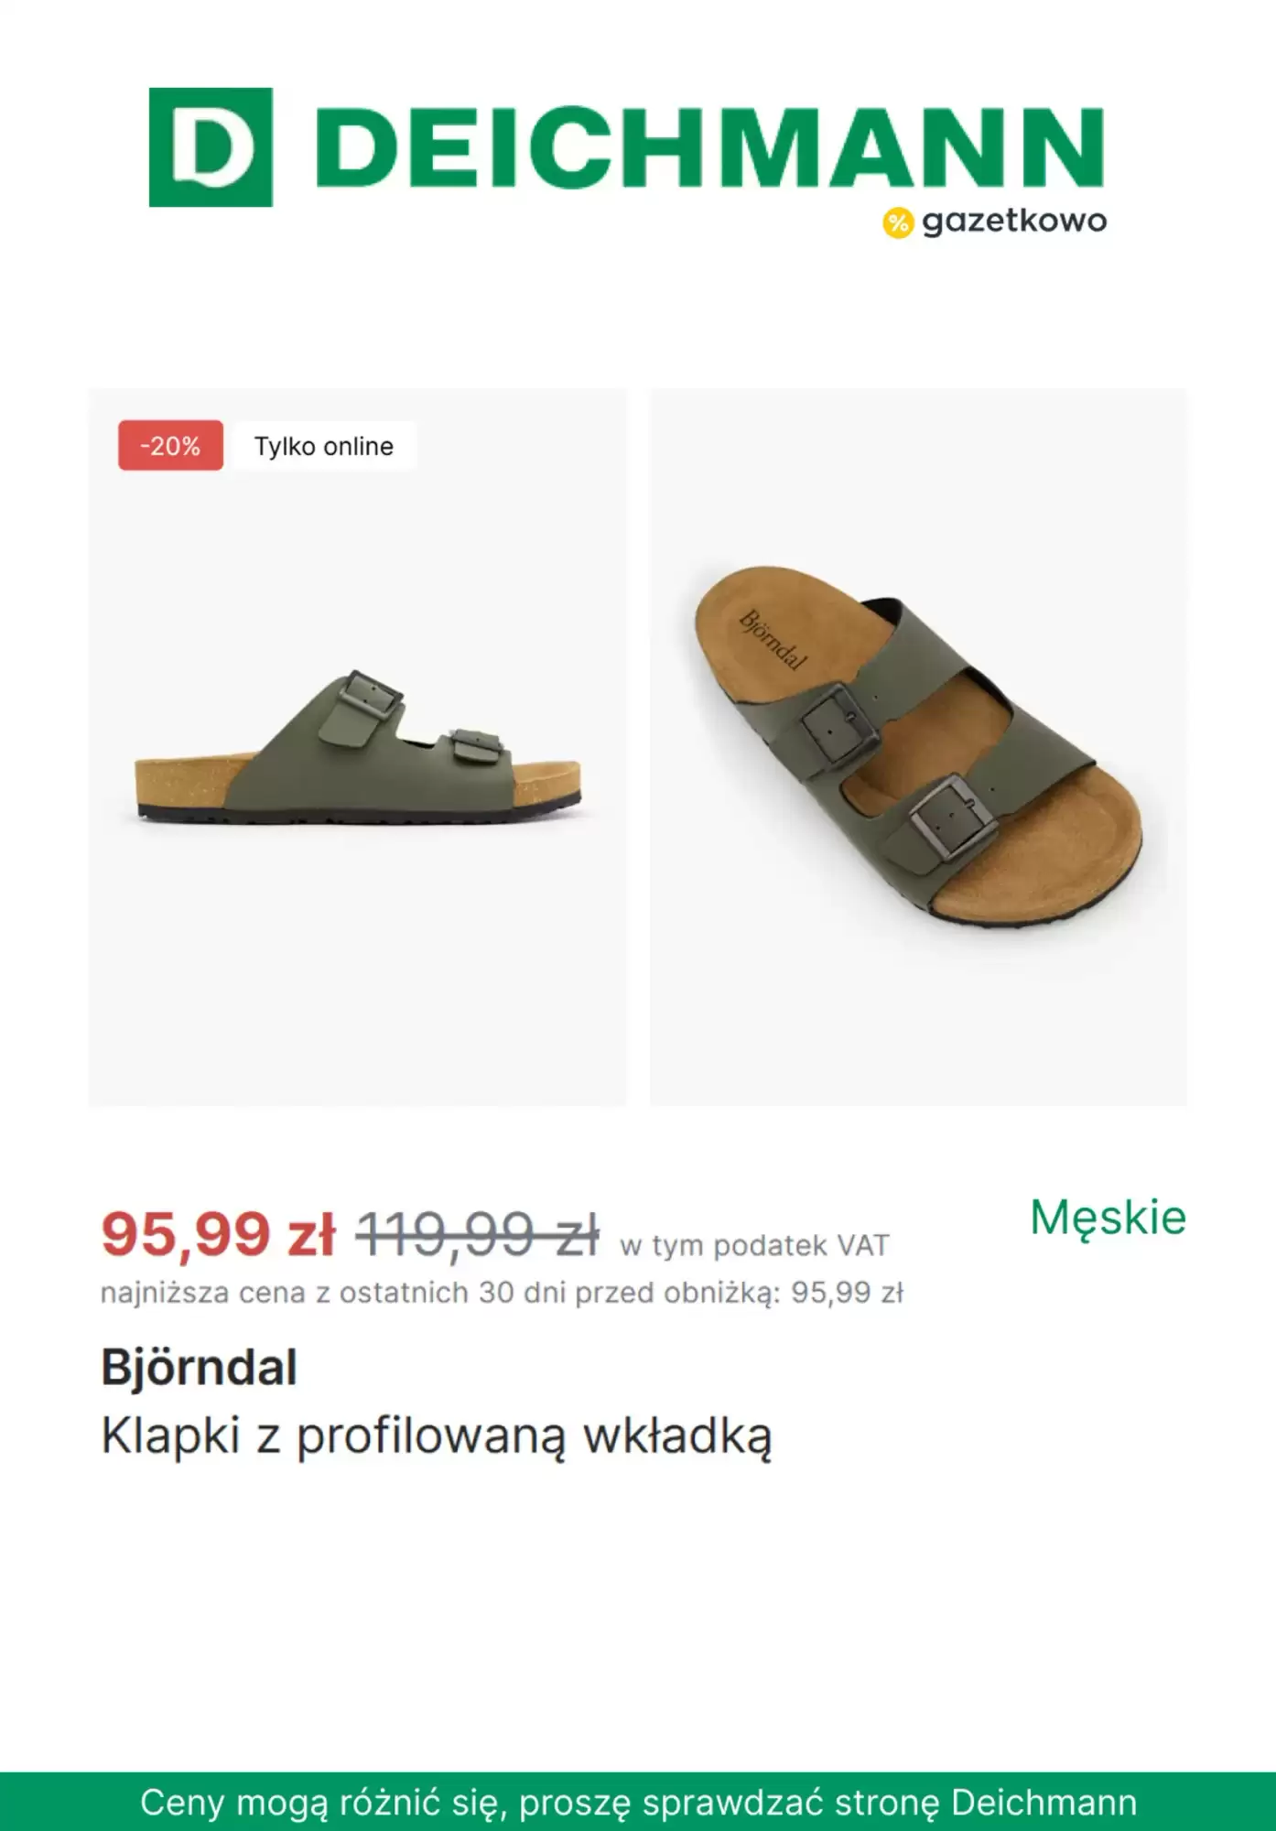Click the yellow gazetkowo percent icon

click(898, 222)
